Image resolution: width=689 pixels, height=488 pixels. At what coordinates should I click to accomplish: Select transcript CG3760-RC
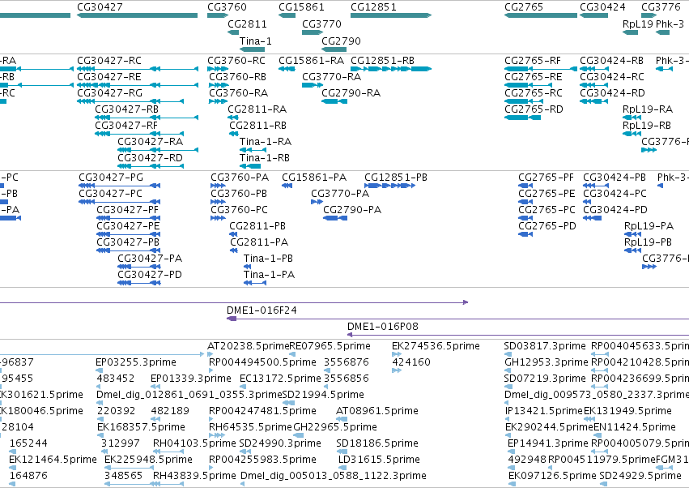236,60
